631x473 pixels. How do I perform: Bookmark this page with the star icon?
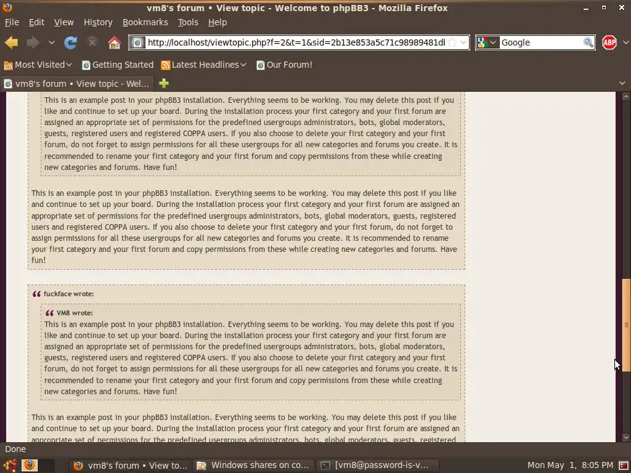tap(452, 42)
